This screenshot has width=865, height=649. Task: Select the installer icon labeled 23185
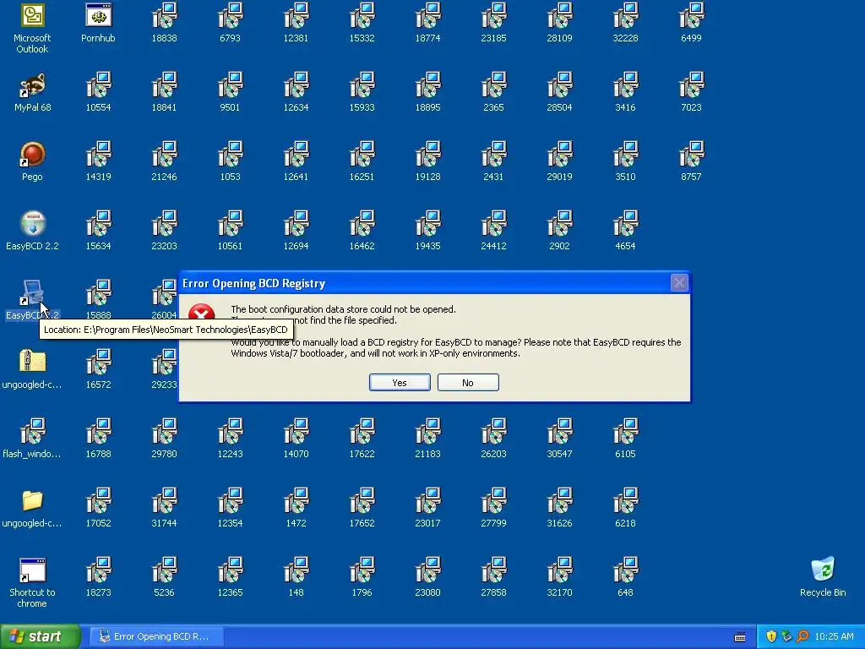pyautogui.click(x=493, y=15)
